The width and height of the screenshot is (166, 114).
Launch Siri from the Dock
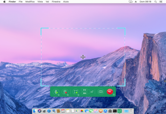click(40, 111)
